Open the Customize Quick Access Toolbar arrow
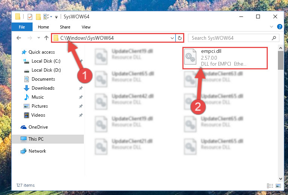The height and width of the screenshot is (195, 288). point(57,17)
